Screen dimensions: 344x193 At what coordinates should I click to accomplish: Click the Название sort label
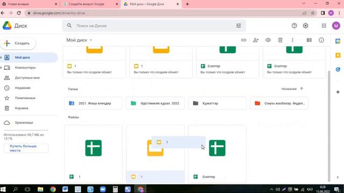pos(289,89)
